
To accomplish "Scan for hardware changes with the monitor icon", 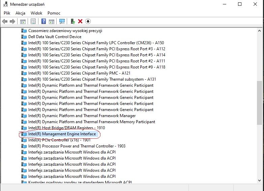I will tap(62, 21).
